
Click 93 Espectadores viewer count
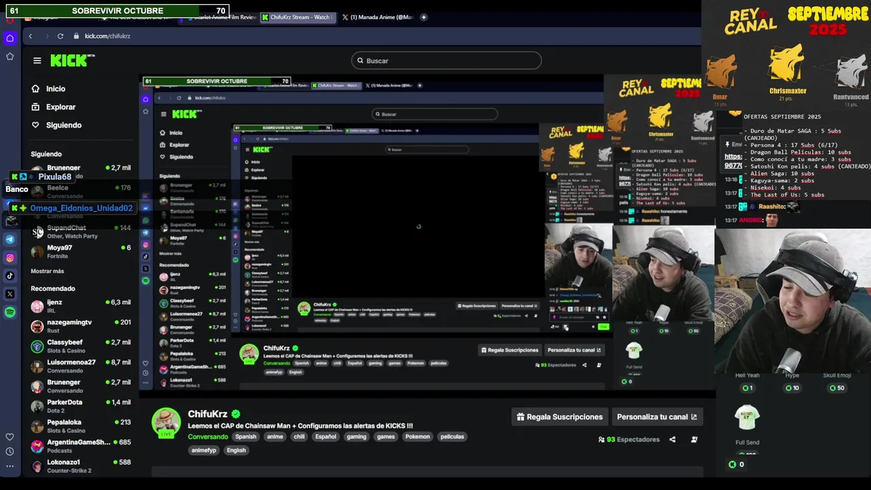point(629,440)
